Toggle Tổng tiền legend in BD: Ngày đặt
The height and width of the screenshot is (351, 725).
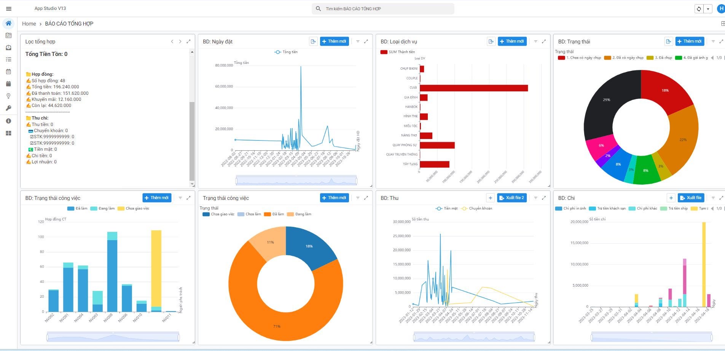click(286, 52)
